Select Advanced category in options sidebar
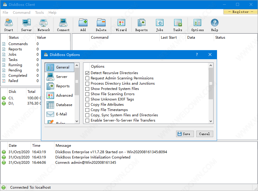The image size is (258, 191). pos(60,95)
